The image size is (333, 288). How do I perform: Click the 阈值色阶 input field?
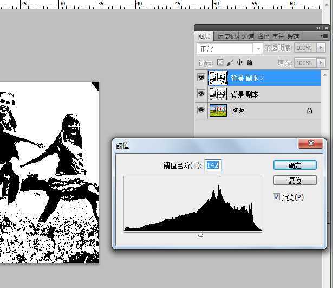(213, 165)
